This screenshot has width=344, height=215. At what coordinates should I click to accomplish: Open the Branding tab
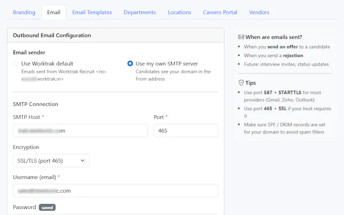point(24,12)
